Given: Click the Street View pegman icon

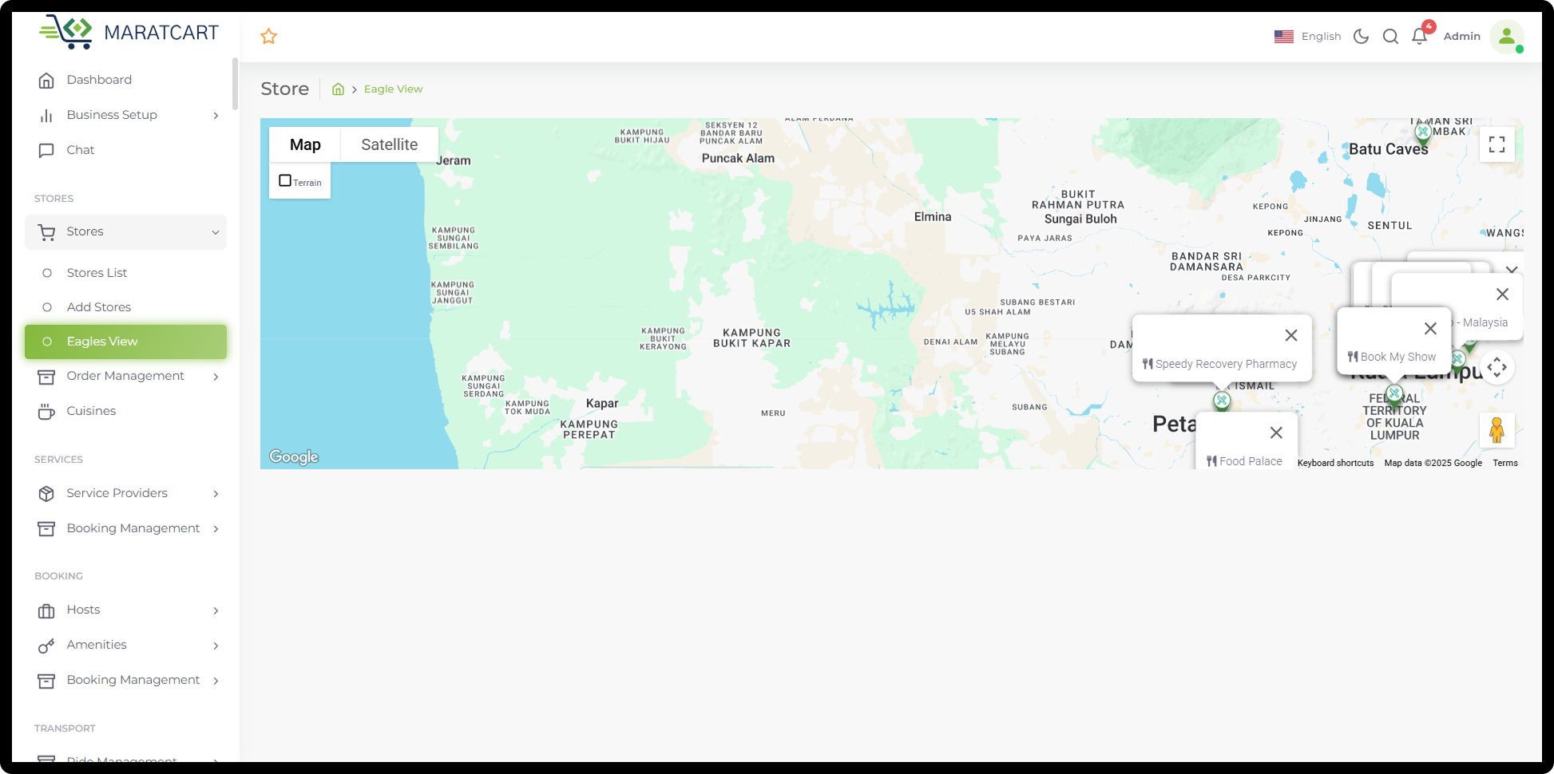Looking at the screenshot, I should pyautogui.click(x=1497, y=429).
